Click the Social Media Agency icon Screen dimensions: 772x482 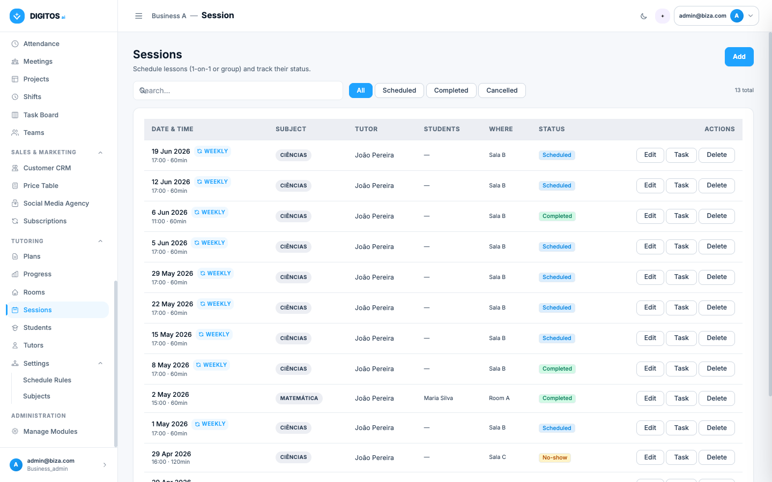[15, 204]
